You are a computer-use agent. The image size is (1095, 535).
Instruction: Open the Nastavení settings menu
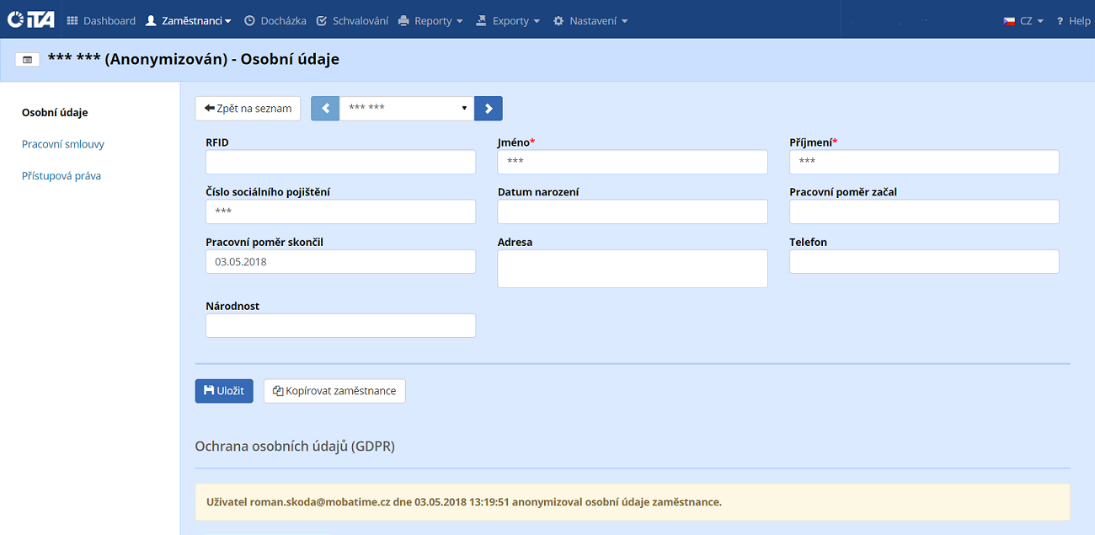pyautogui.click(x=590, y=20)
